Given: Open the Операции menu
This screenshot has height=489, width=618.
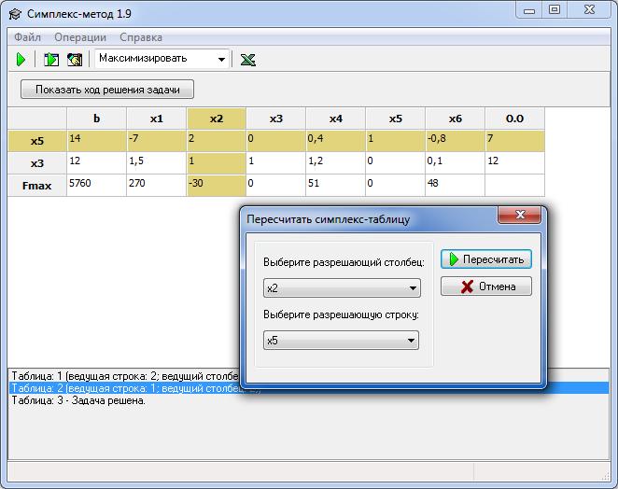Looking at the screenshot, I should [x=80, y=37].
